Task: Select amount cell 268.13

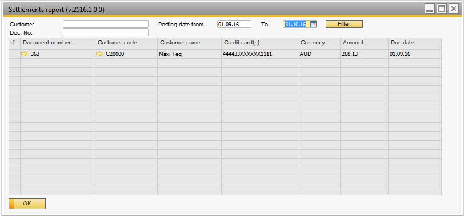Action: (364, 54)
